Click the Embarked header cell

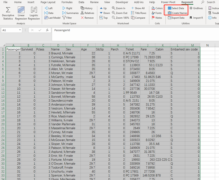[177, 49]
